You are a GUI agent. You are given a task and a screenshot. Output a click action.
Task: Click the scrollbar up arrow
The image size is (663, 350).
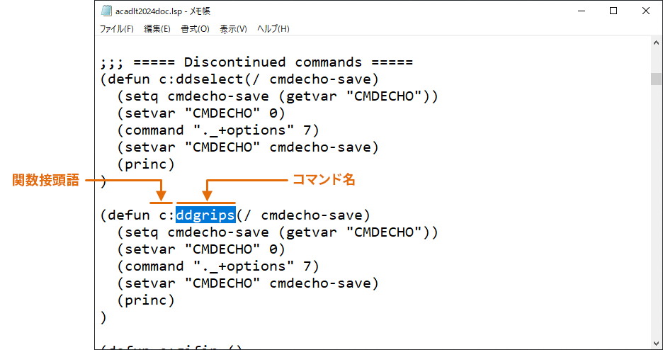tap(656, 43)
